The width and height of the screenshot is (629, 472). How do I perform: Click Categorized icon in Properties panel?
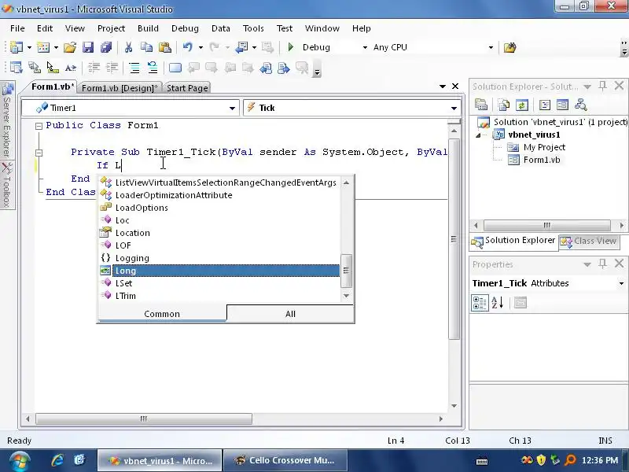point(480,303)
